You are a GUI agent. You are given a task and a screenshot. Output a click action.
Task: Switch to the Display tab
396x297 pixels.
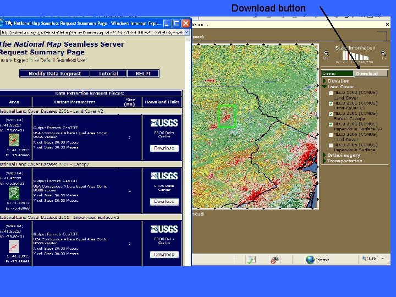337,74
